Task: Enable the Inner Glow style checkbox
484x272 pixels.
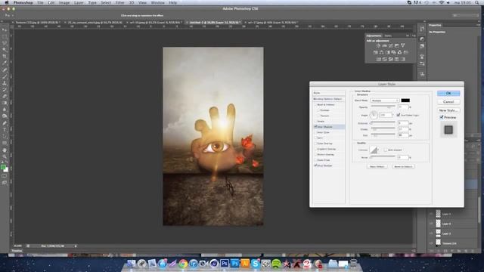Action: 315,132
